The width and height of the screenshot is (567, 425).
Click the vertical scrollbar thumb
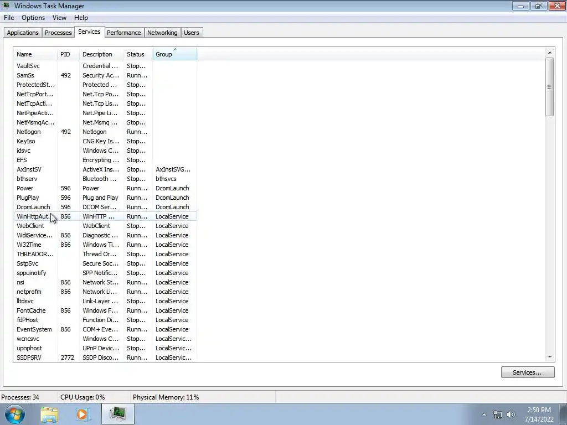(550, 87)
